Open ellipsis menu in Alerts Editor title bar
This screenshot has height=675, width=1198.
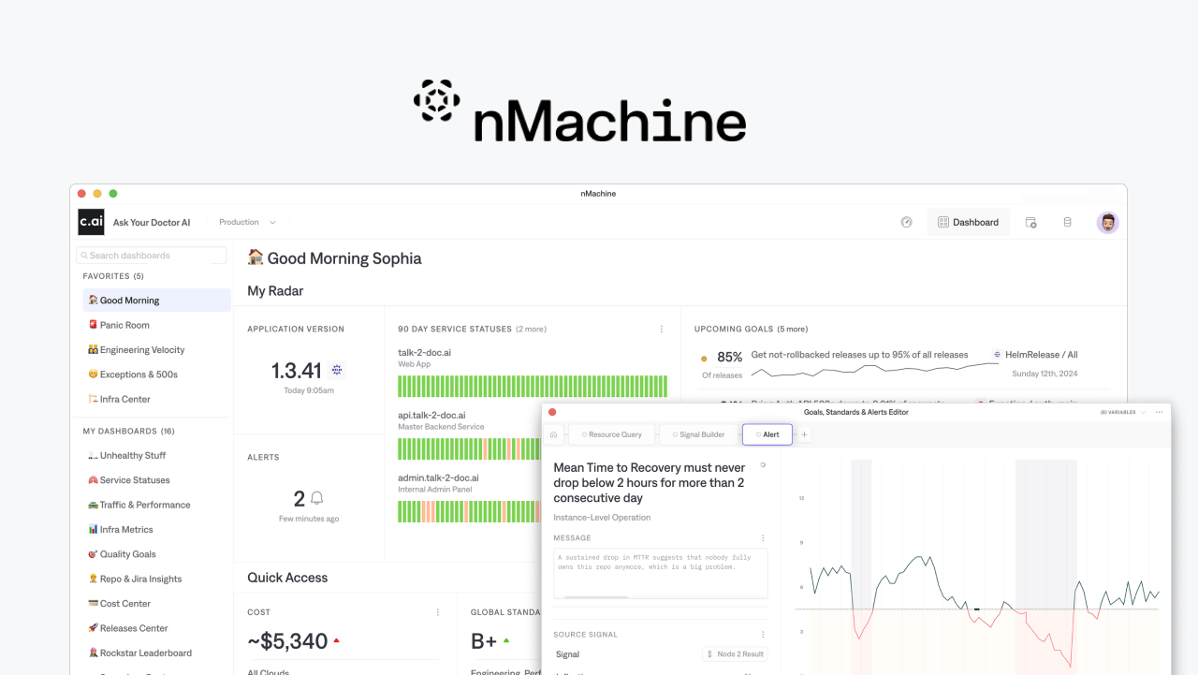pos(1159,412)
